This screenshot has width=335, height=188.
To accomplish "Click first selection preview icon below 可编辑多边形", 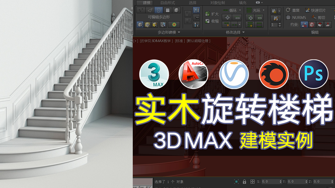I will (x=140, y=24).
